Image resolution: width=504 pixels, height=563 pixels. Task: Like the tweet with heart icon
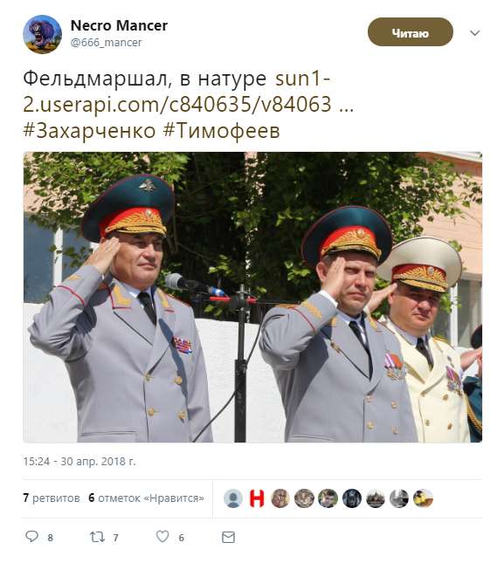point(162,537)
